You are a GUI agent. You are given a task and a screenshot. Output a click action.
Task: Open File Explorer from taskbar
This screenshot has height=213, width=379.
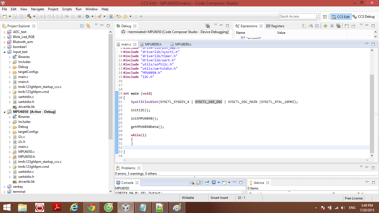tap(22, 207)
